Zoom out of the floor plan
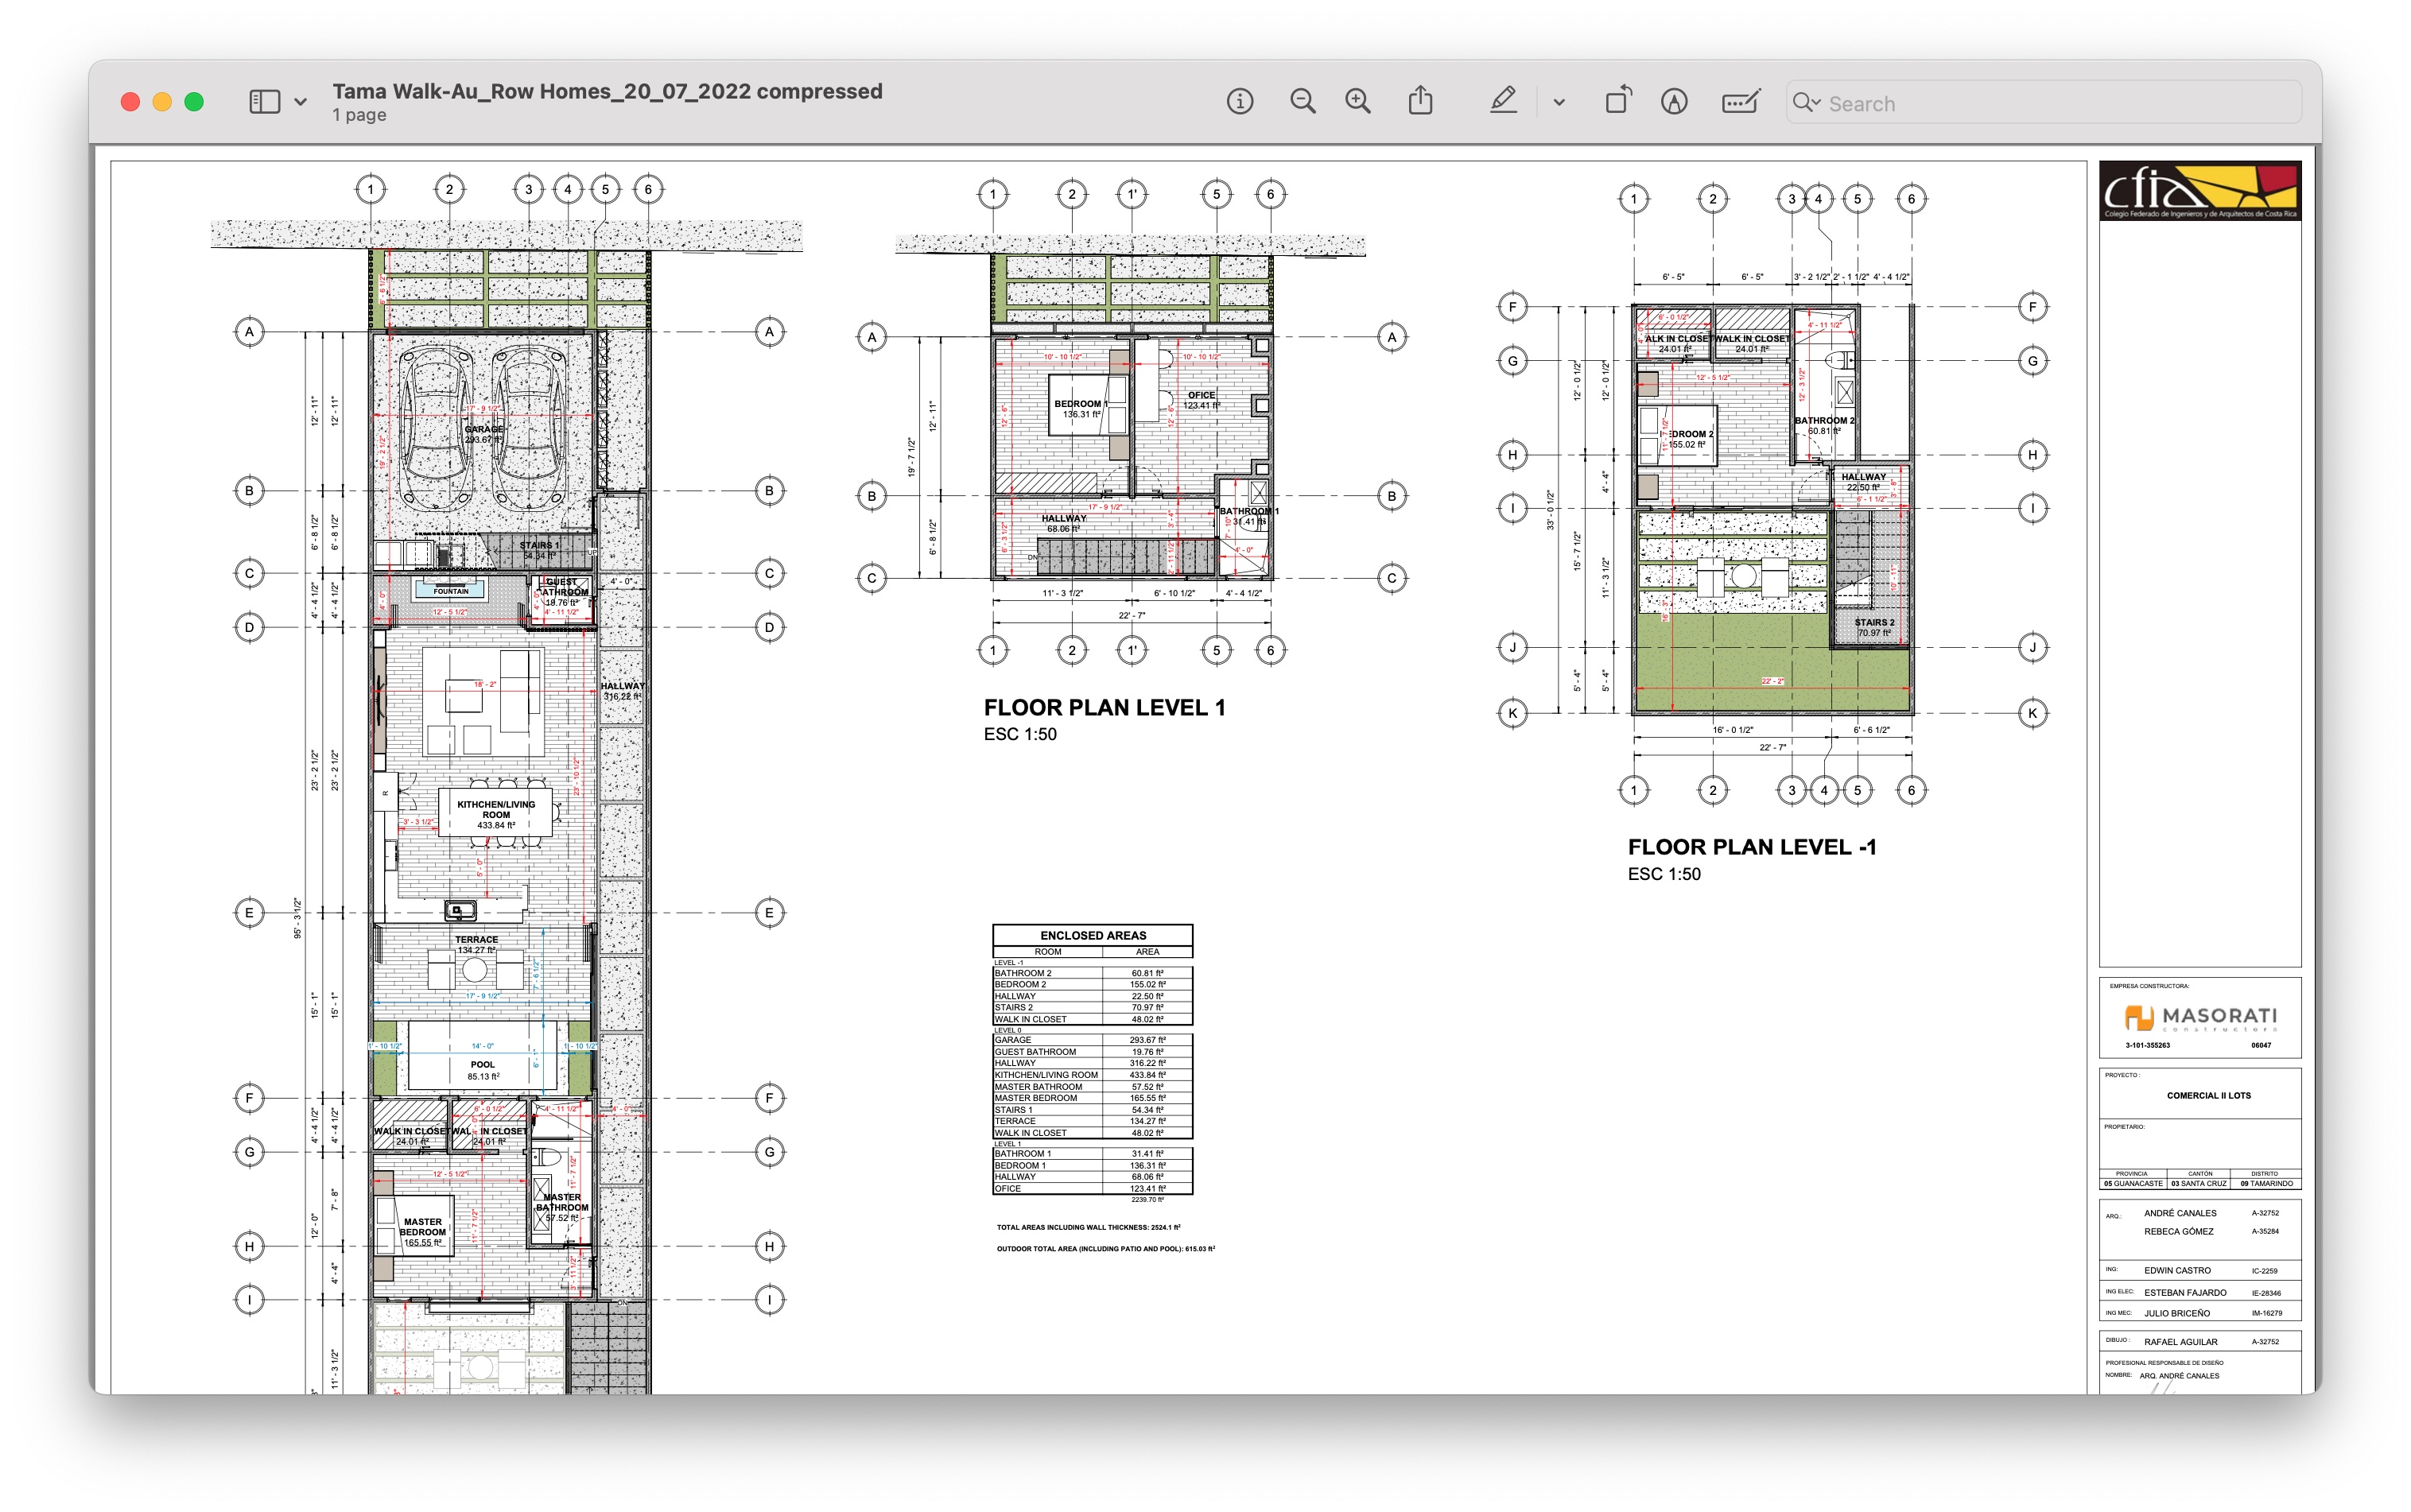 [1302, 102]
